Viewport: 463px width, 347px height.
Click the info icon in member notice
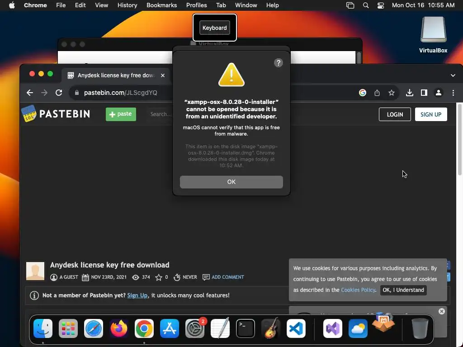pyautogui.click(x=34, y=295)
